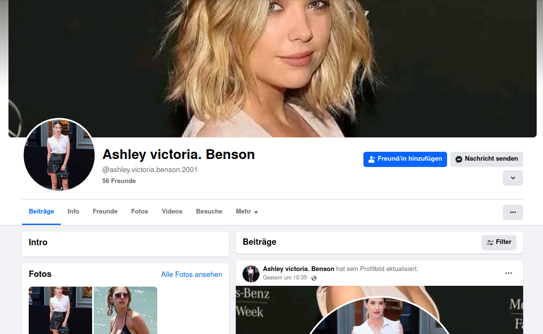Click the Alle Fotos ansehen link
543x334 pixels.
click(x=191, y=275)
